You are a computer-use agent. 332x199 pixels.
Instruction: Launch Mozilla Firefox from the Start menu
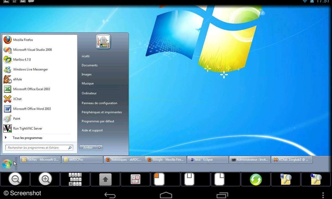click(x=40, y=40)
